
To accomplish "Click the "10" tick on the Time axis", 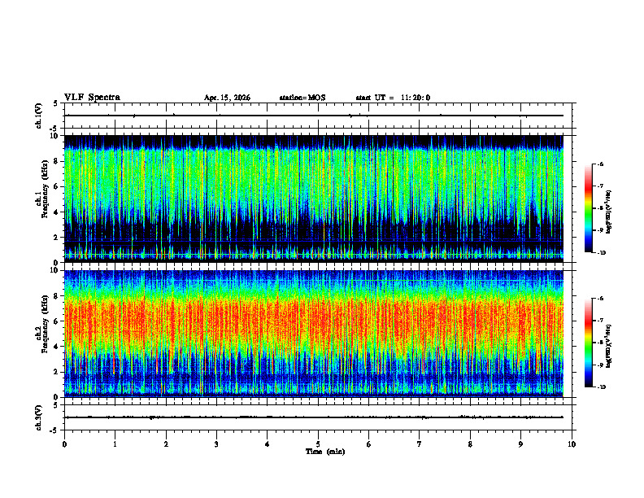I will (x=572, y=444).
